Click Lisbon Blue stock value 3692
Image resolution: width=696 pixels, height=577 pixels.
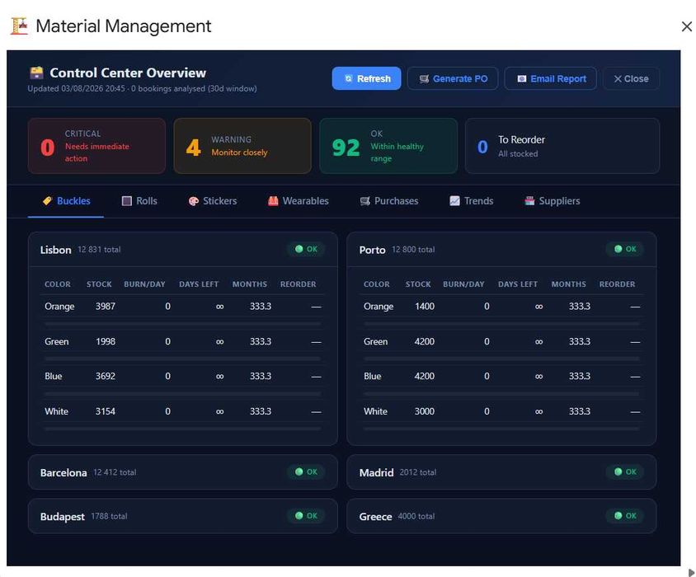[x=106, y=376]
